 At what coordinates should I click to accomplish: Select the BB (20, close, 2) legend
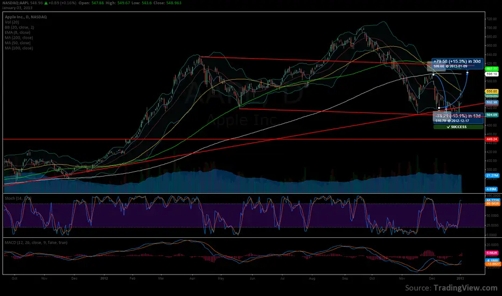point(19,27)
